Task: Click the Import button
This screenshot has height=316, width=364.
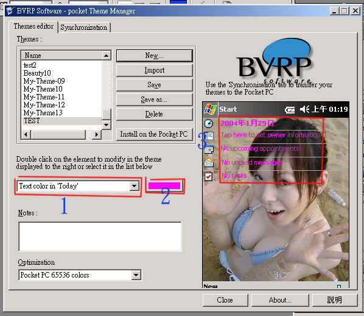Action: coord(155,70)
